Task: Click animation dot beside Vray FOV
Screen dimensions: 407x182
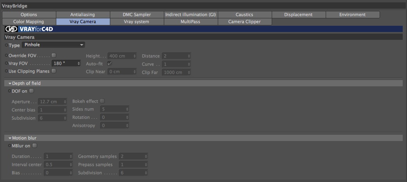Action: [x=7, y=63]
